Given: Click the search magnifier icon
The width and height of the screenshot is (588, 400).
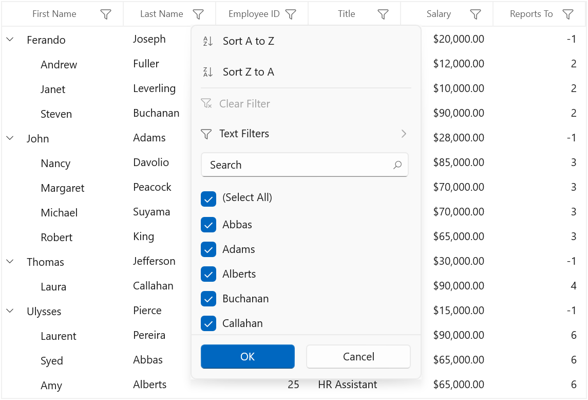Looking at the screenshot, I should (x=397, y=165).
